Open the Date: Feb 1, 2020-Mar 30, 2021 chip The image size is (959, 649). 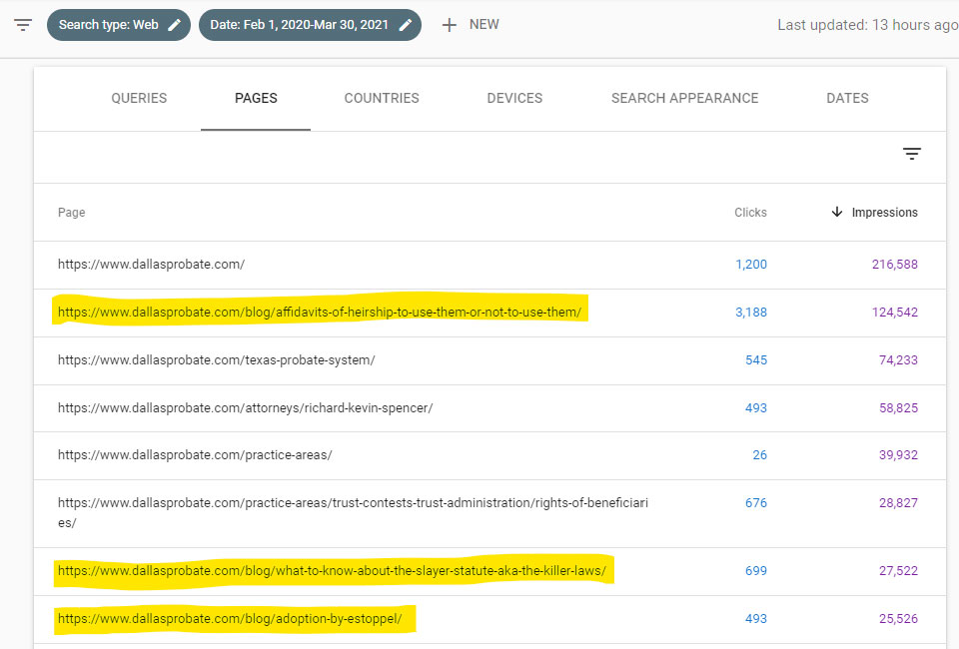302,25
